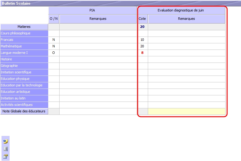Click Remarques header under Evaluation diagnostique

(187, 19)
